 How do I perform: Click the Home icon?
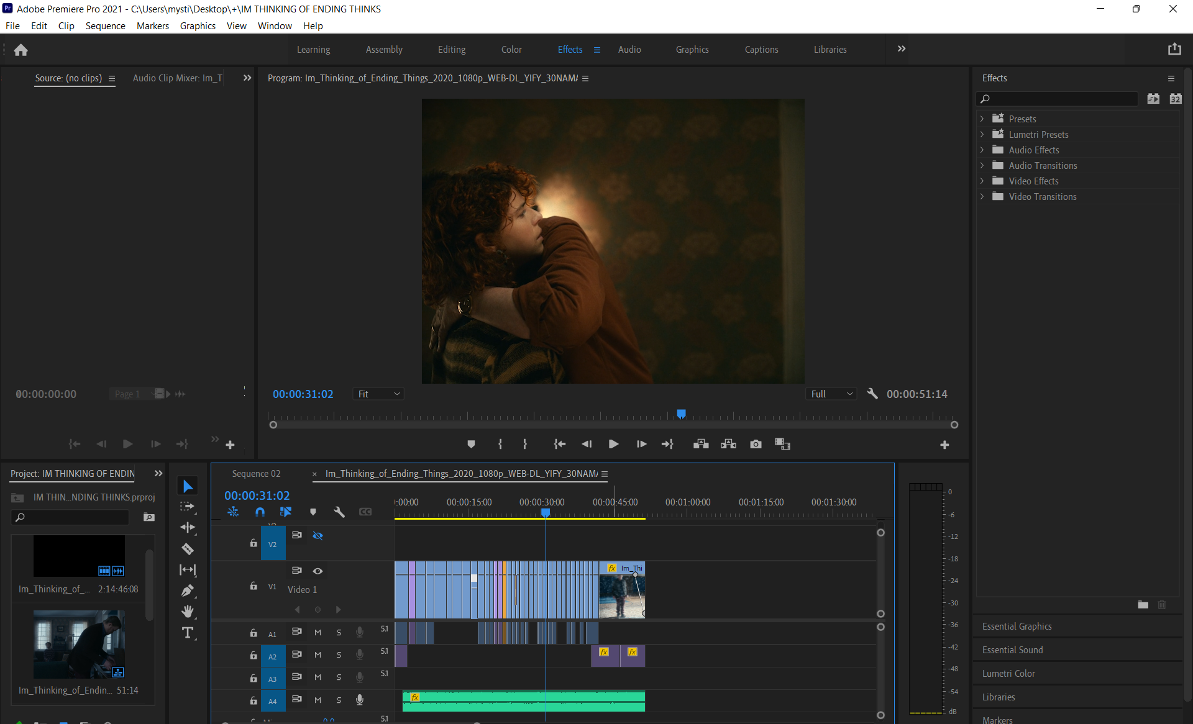coord(21,50)
